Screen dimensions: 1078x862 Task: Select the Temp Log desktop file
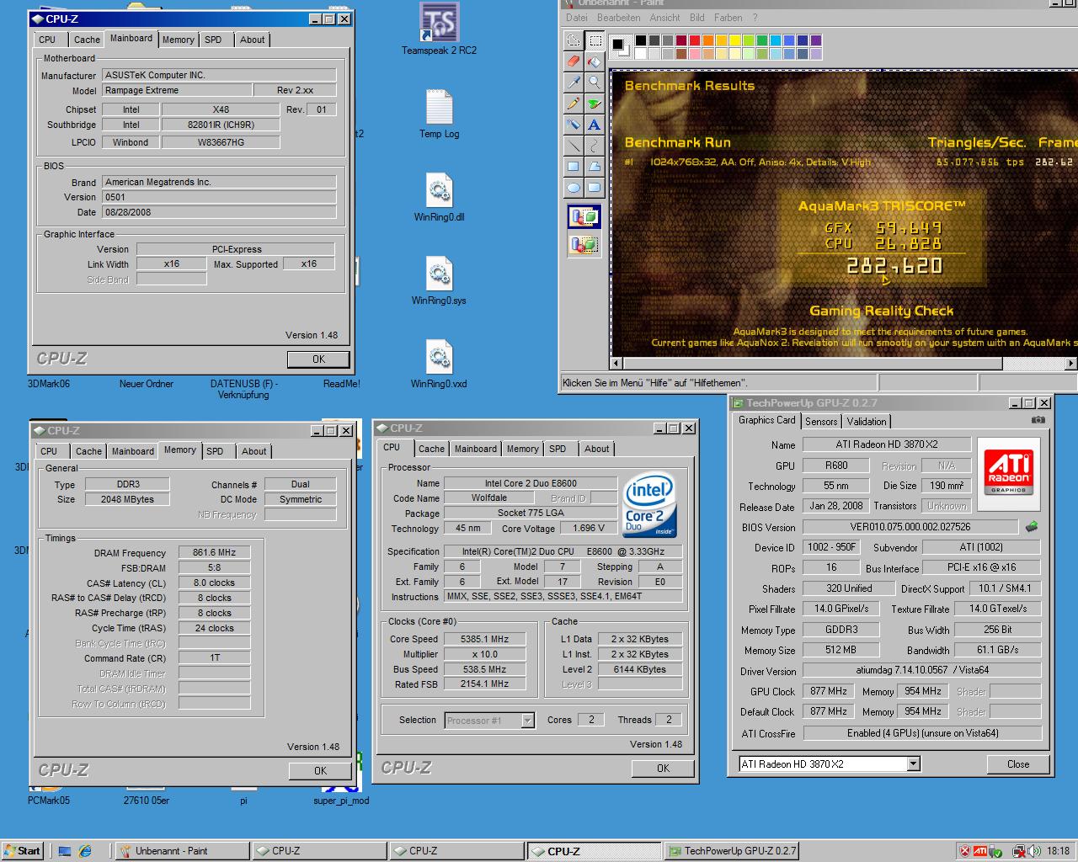pyautogui.click(x=439, y=114)
